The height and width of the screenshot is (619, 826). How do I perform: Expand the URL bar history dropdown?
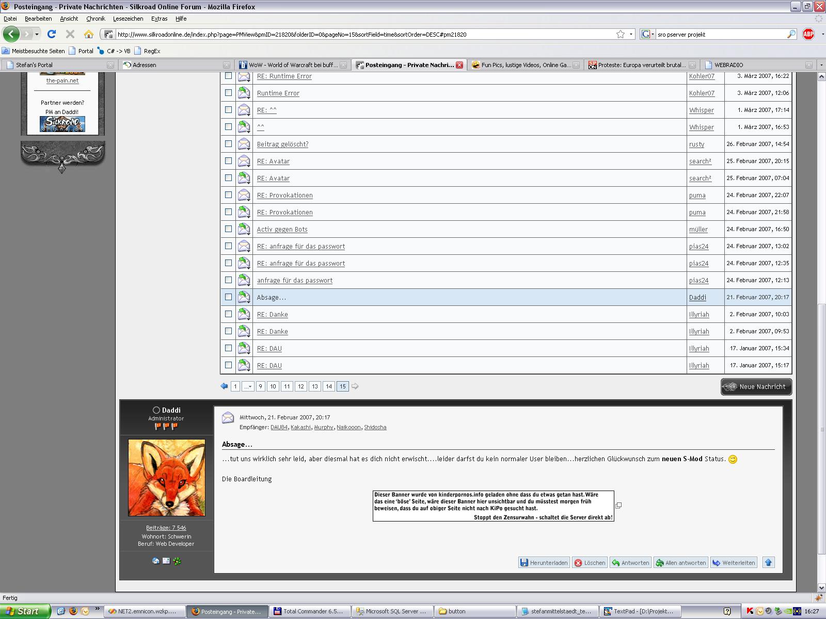click(632, 34)
